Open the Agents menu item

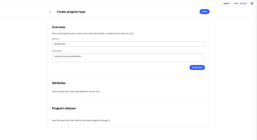pyautogui.click(x=227, y=3)
